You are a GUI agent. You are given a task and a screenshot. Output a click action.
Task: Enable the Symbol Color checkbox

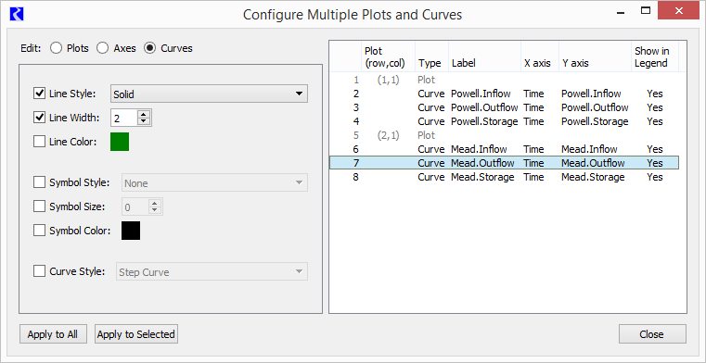[x=40, y=231]
